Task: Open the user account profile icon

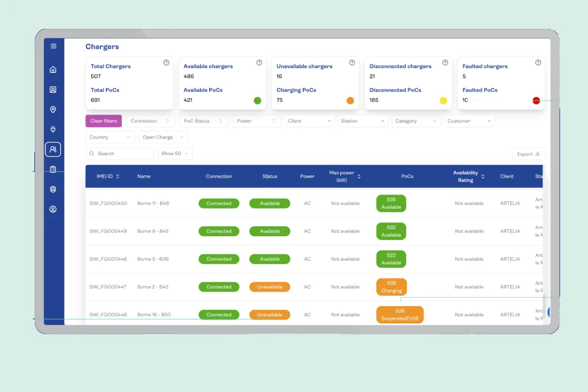Action: tap(53, 209)
